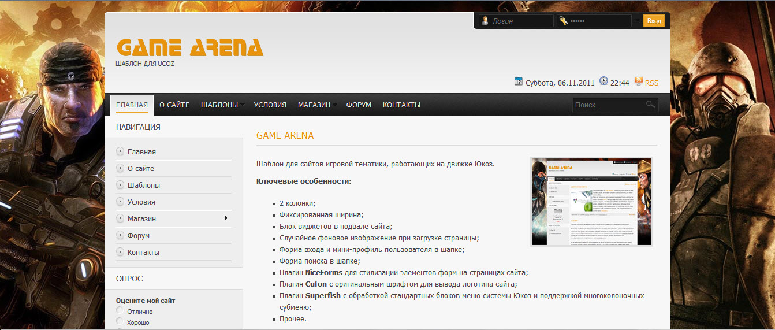Focus the password input field

pyautogui.click(x=594, y=21)
